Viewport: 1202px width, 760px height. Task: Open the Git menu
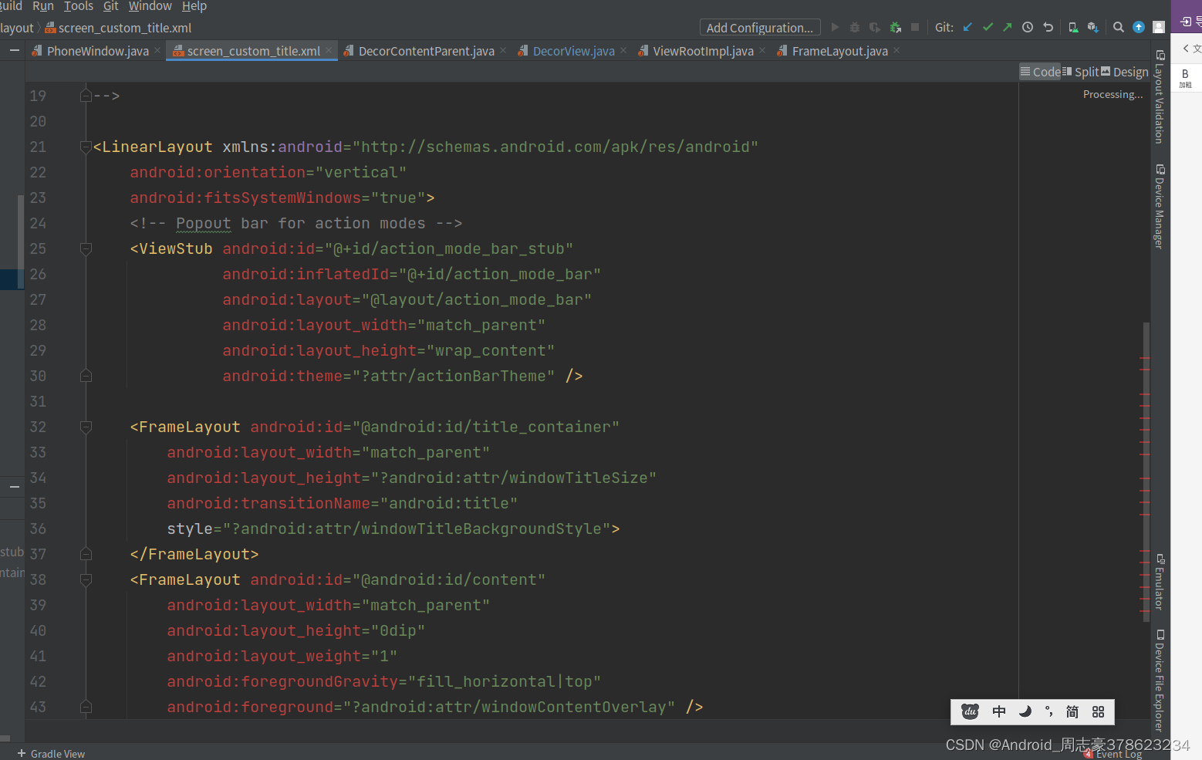tap(111, 6)
